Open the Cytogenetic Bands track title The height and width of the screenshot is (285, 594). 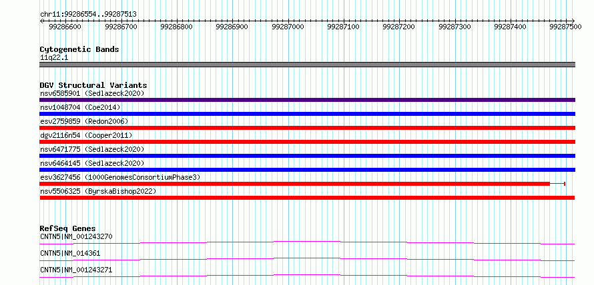[x=79, y=49]
